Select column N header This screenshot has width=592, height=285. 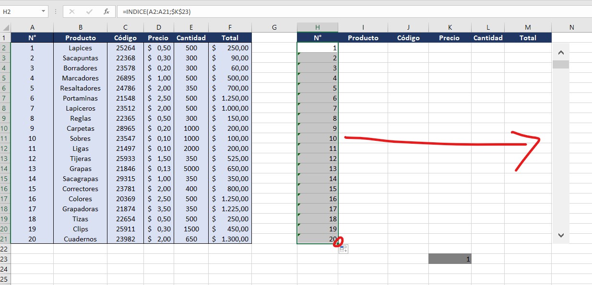tap(571, 27)
